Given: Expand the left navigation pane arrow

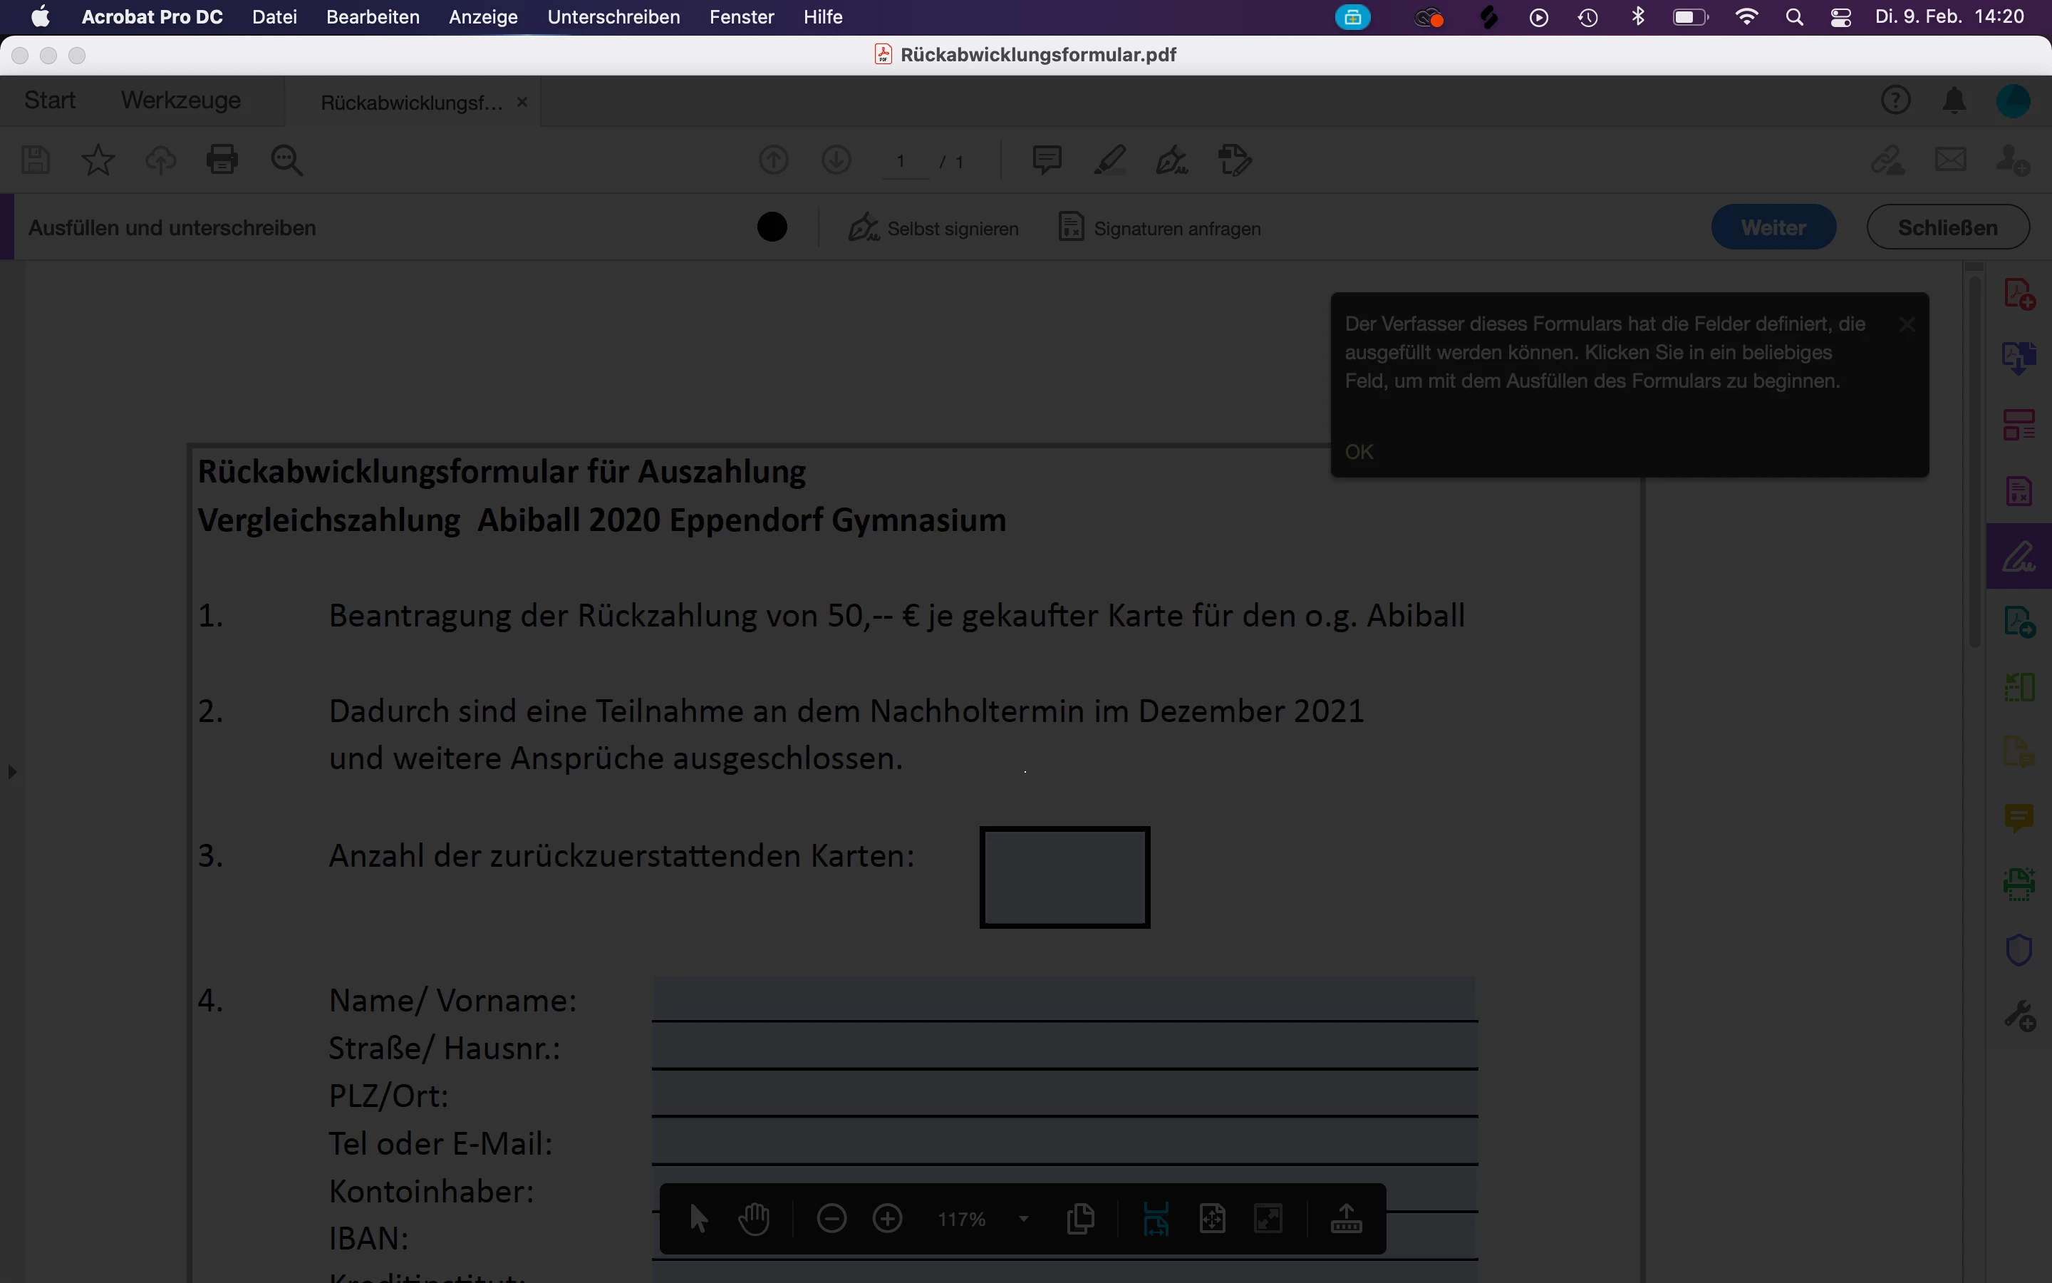Looking at the screenshot, I should click(x=12, y=772).
